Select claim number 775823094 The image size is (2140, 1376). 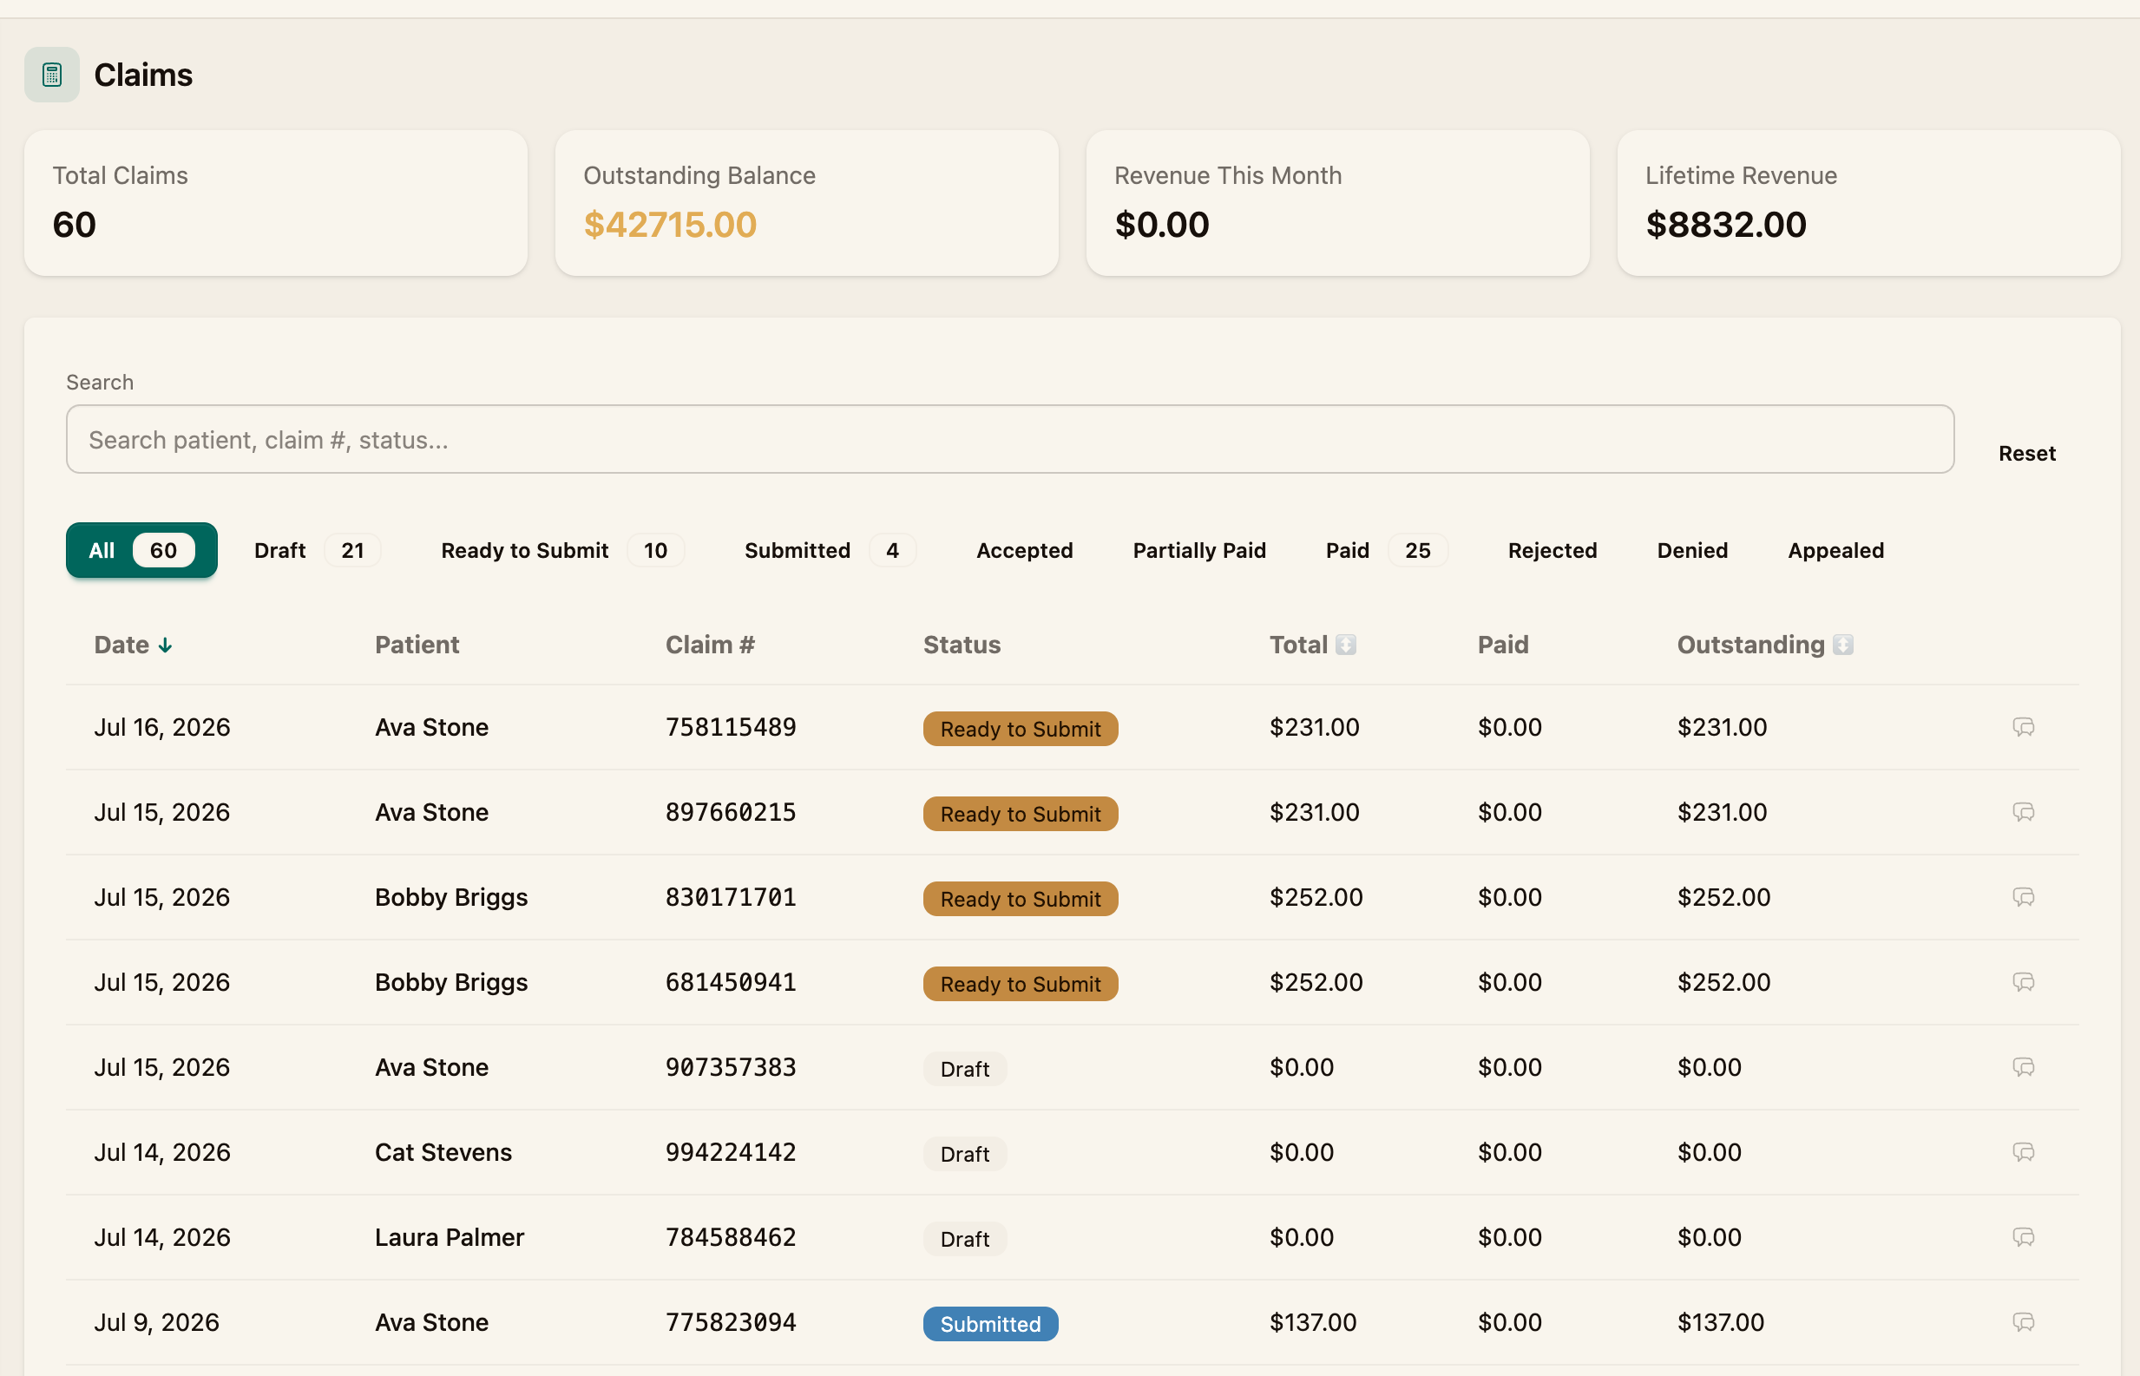[730, 1321]
